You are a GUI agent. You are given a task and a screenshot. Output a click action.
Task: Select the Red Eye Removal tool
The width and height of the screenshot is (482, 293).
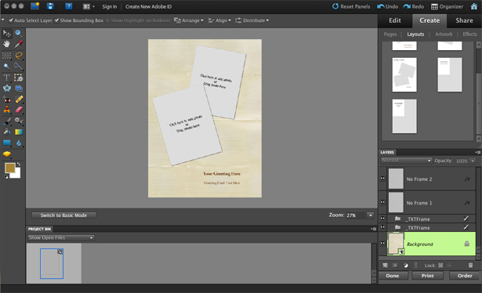6,99
